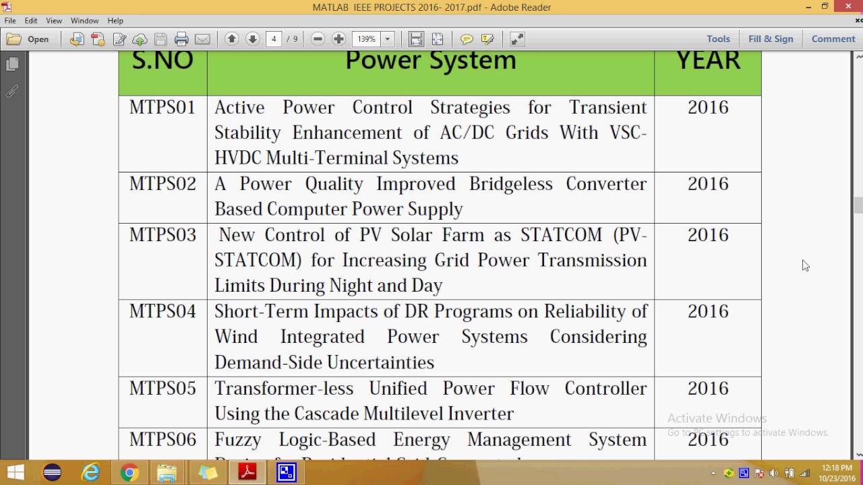The height and width of the screenshot is (485, 863).
Task: Click the Open file button
Action: (28, 39)
